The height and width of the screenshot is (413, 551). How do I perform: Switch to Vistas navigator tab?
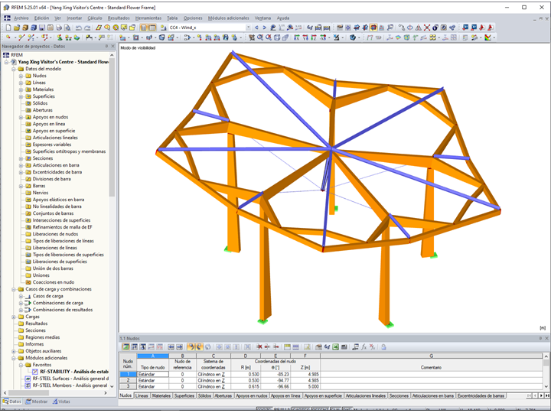[61, 402]
